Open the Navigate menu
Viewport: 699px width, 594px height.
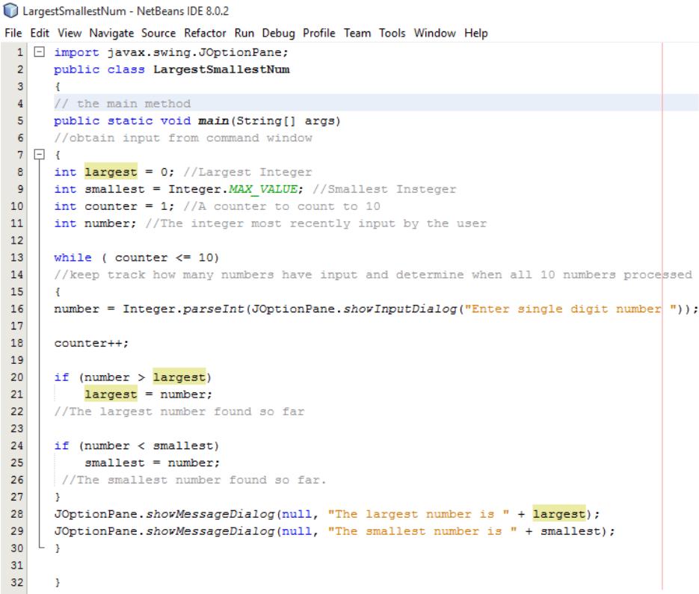click(111, 33)
